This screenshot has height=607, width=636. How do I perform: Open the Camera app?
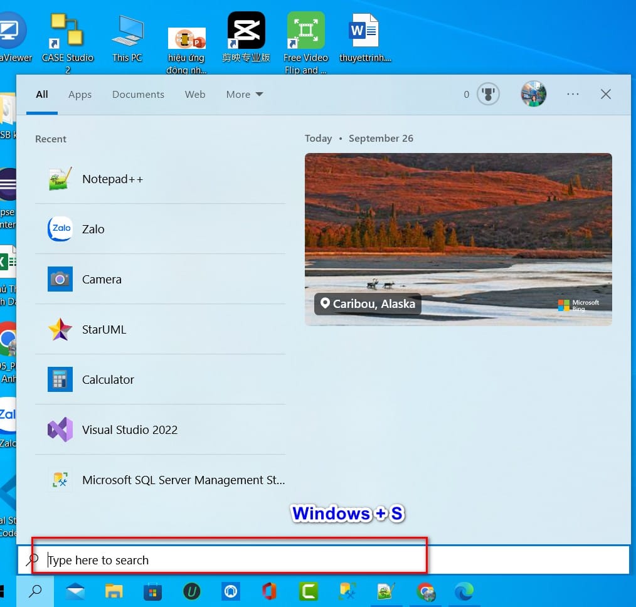pyautogui.click(x=160, y=280)
